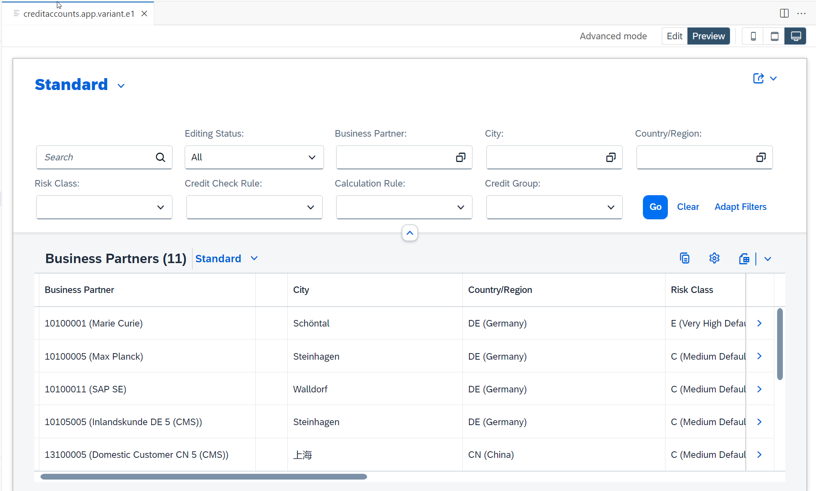Close the creditaccounts.app.variant.e1 tab
This screenshot has width=816, height=491.
pyautogui.click(x=144, y=14)
